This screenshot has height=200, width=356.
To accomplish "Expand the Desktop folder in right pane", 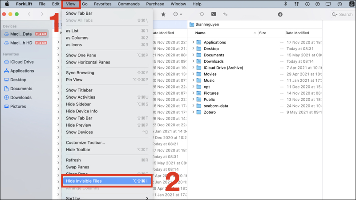I will click(x=193, y=48).
